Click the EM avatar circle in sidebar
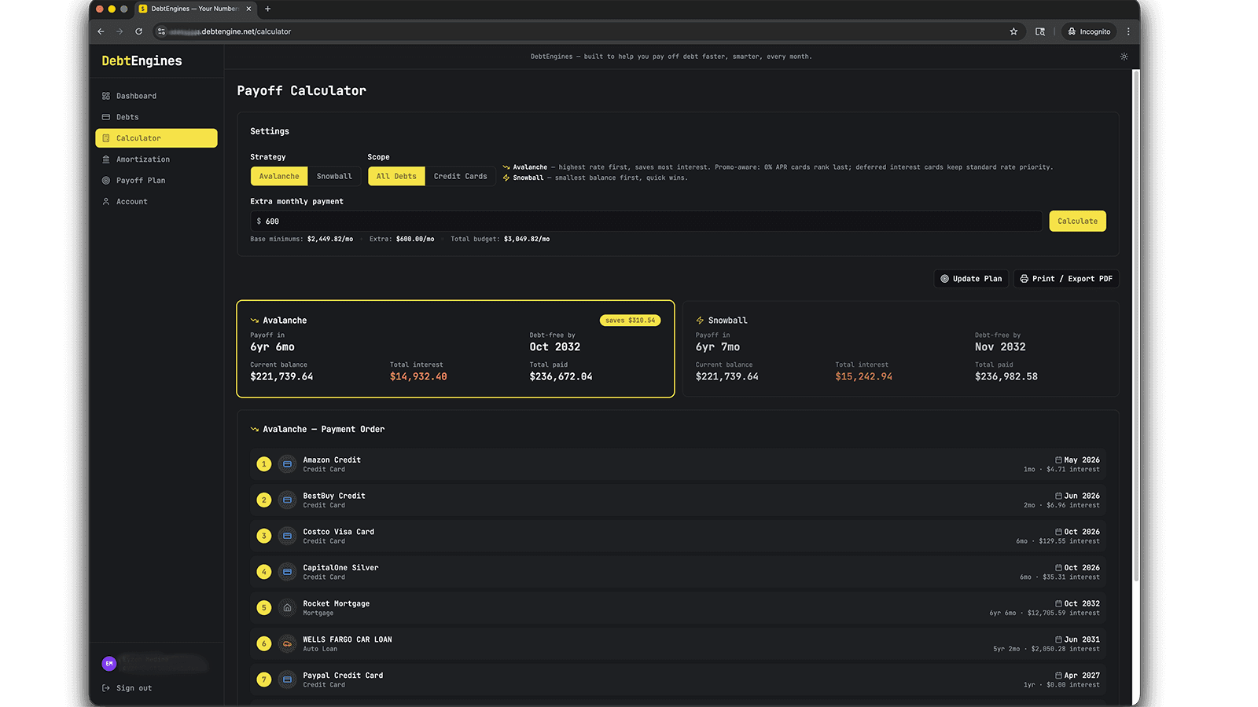Image resolution: width=1258 pixels, height=707 pixels. pyautogui.click(x=109, y=664)
